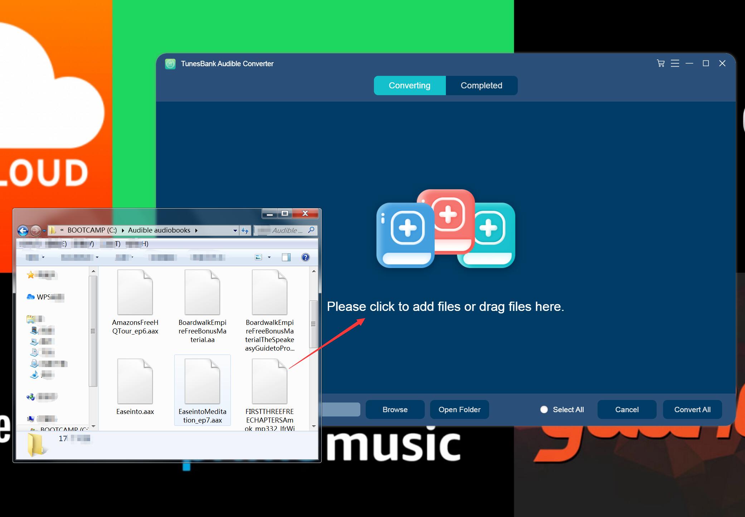Switch to the Converting tab
This screenshot has height=517, width=745.
(x=409, y=86)
